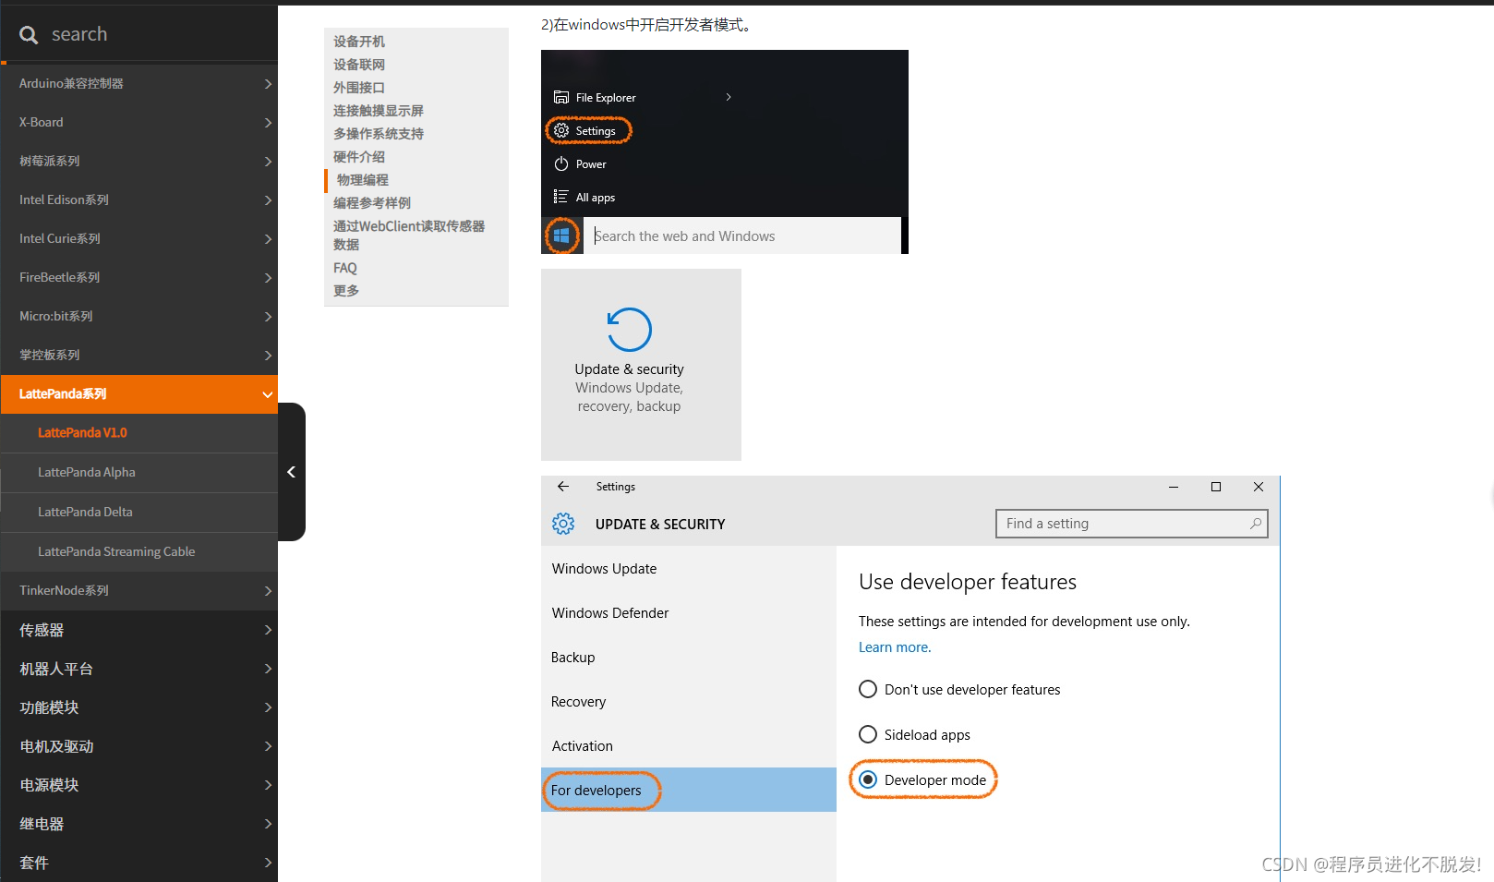Jump to 外围接口 section
Screen dimensions: 1494x882
pyautogui.click(x=359, y=88)
